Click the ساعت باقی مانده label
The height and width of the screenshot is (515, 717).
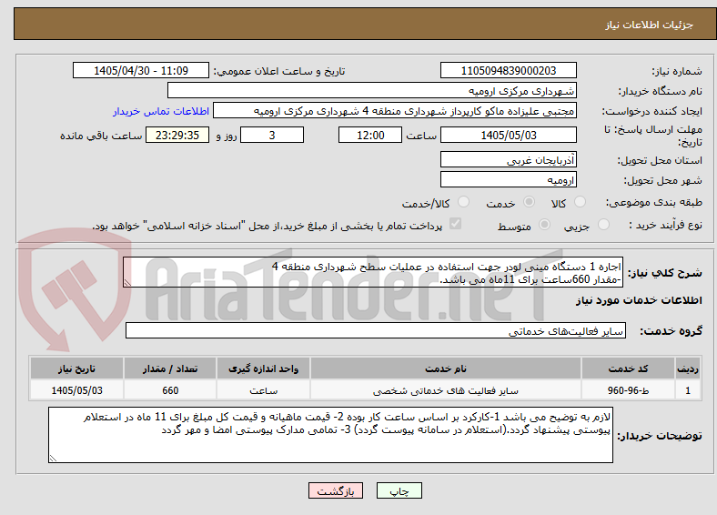tap(101, 136)
